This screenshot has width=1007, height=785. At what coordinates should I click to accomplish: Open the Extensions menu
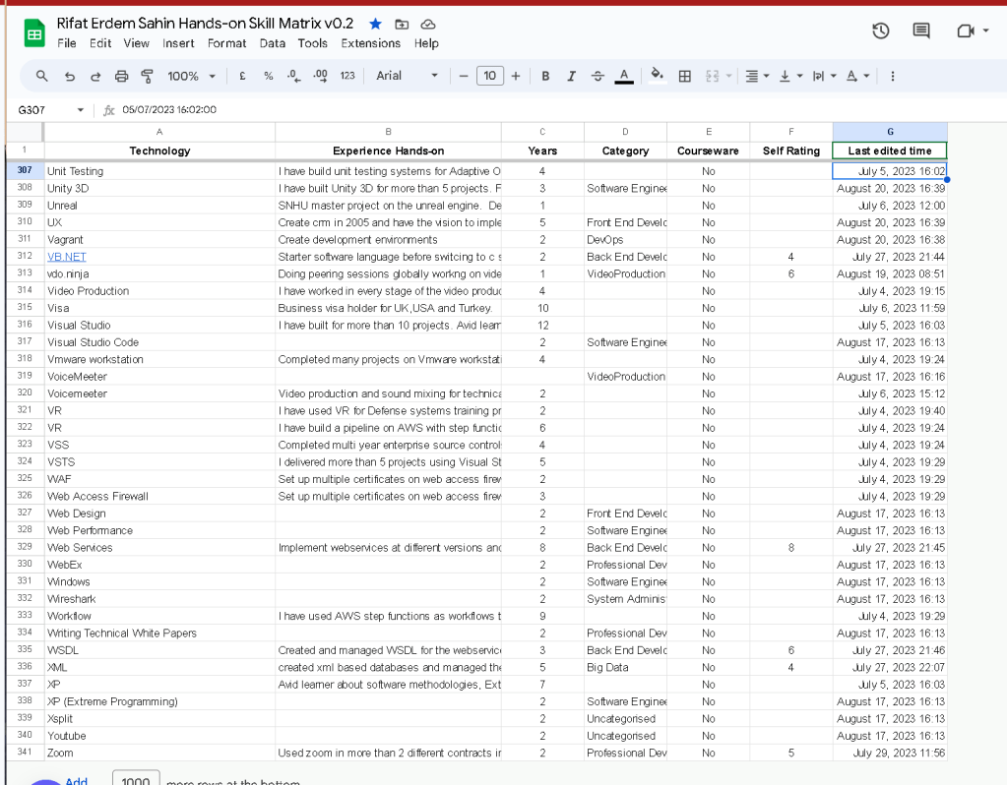[370, 43]
